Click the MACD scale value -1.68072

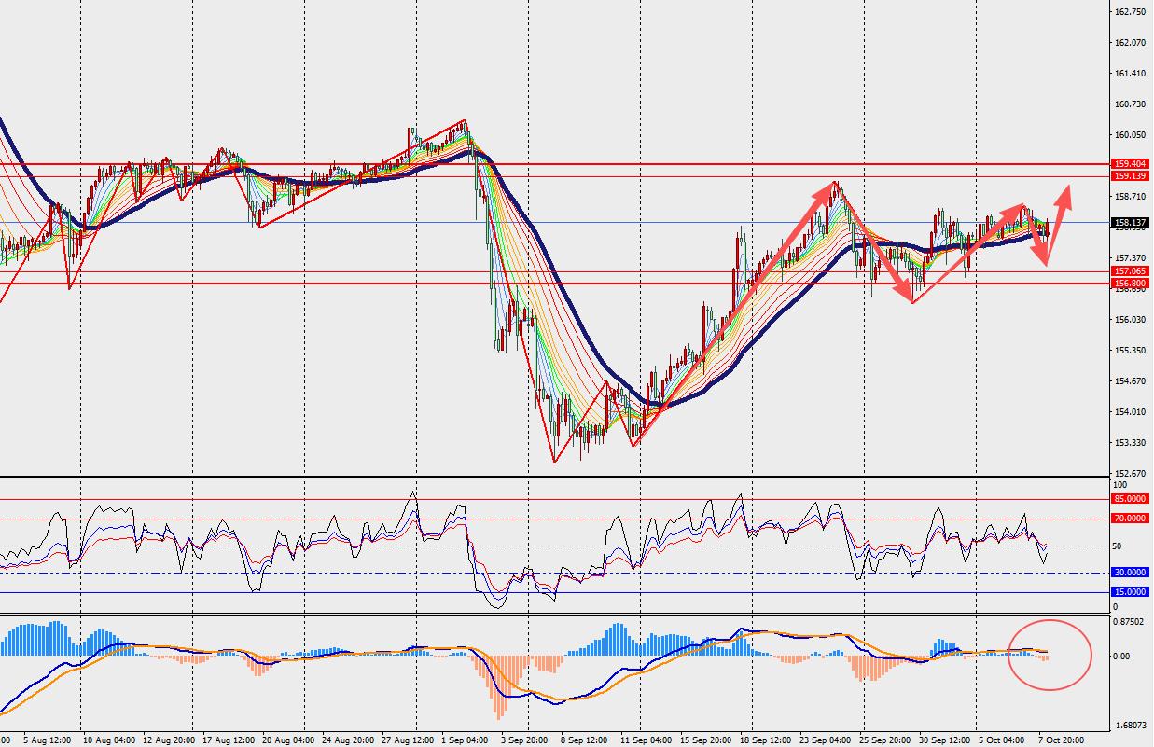click(x=1129, y=724)
